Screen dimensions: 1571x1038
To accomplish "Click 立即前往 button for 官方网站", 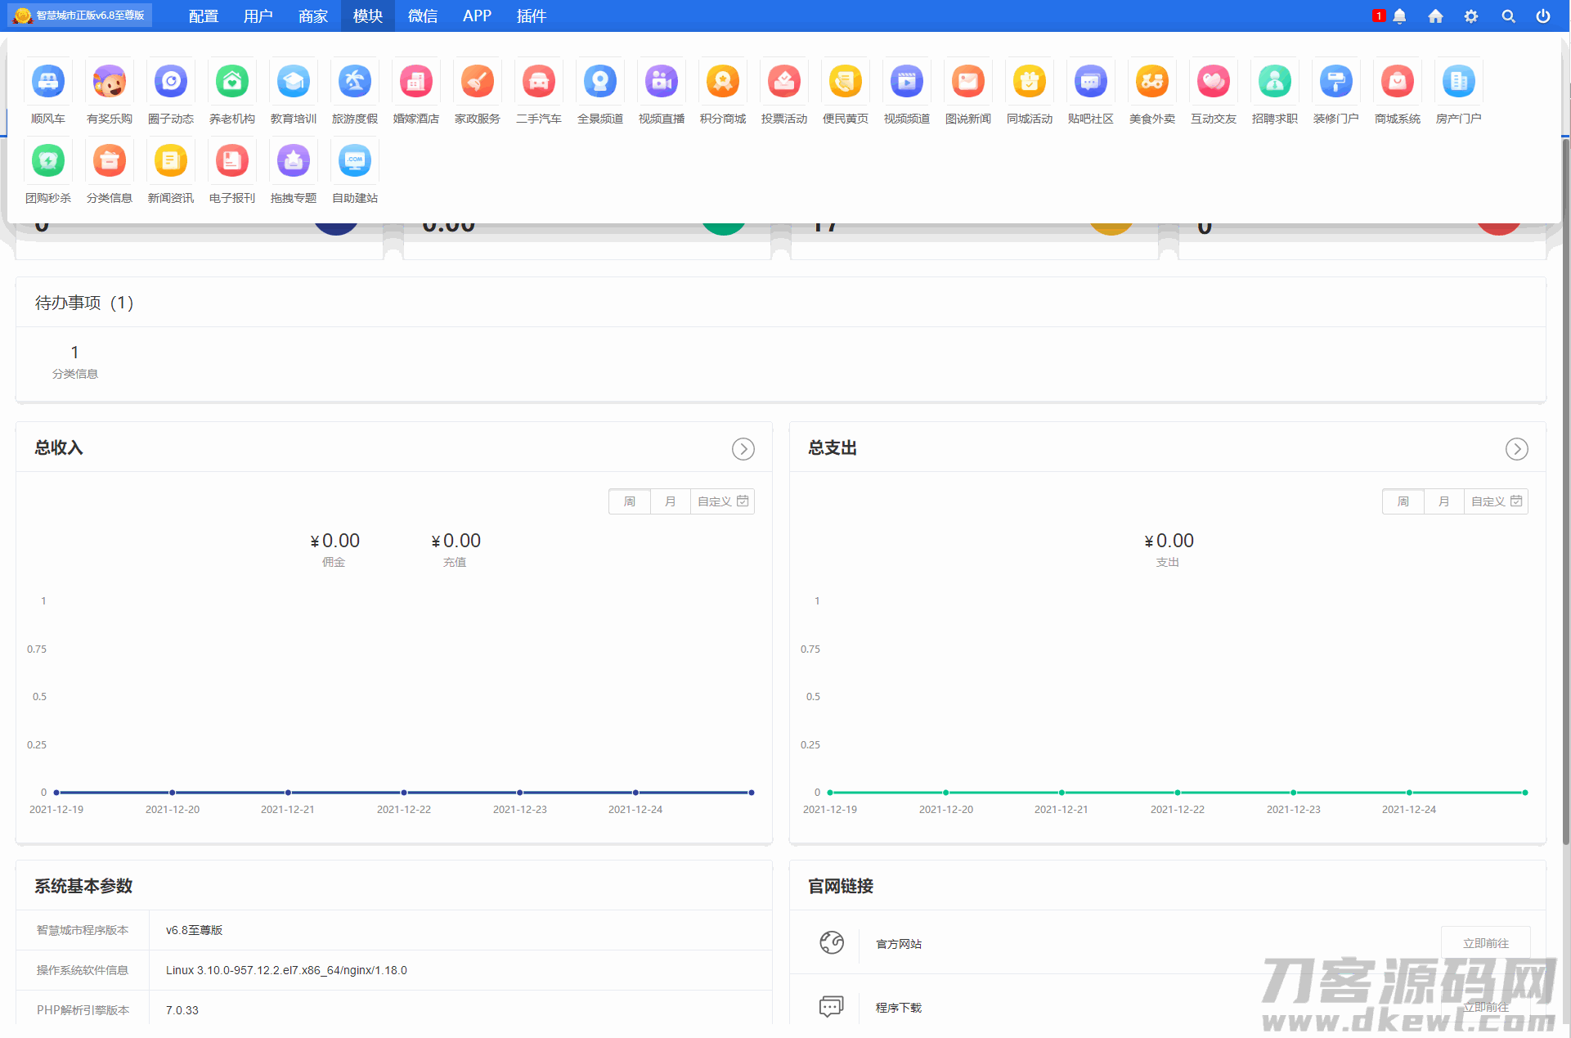I will [1485, 943].
